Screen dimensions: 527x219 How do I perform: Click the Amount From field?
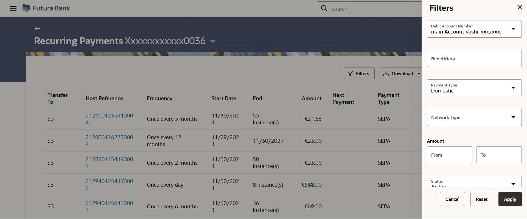(449, 155)
